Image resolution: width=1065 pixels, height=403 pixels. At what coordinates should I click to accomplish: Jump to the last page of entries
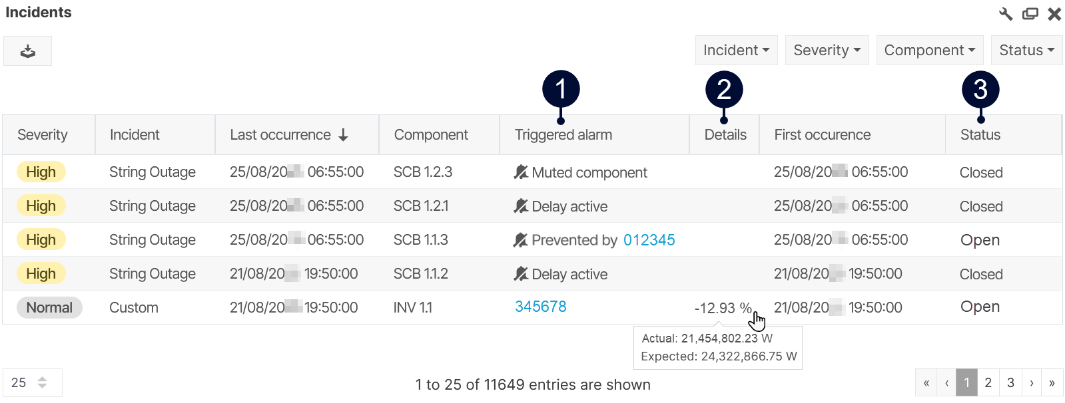(1052, 382)
